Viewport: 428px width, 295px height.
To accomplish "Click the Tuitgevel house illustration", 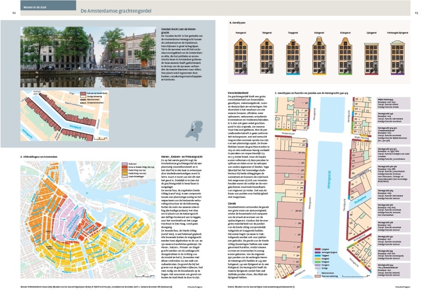I will (267, 56).
